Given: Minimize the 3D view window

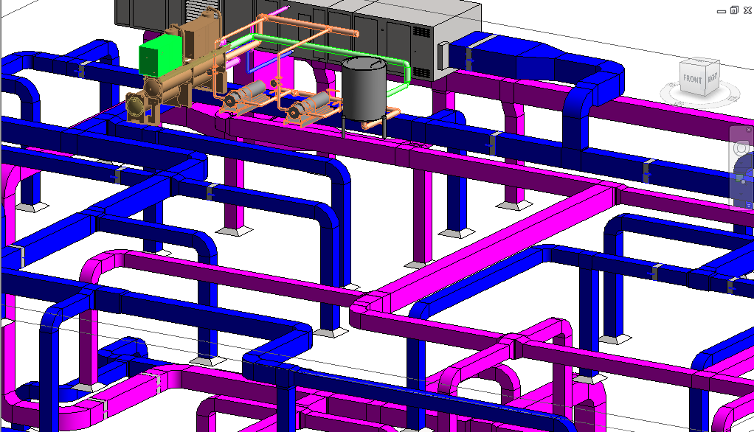Looking at the screenshot, I should coord(722,10).
